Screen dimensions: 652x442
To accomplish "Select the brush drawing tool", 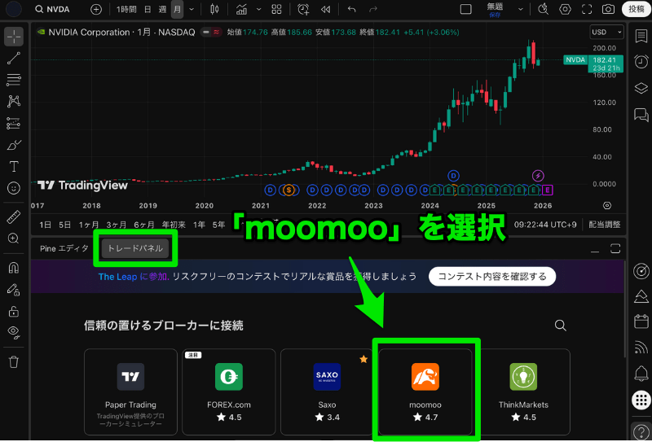I will click(14, 145).
